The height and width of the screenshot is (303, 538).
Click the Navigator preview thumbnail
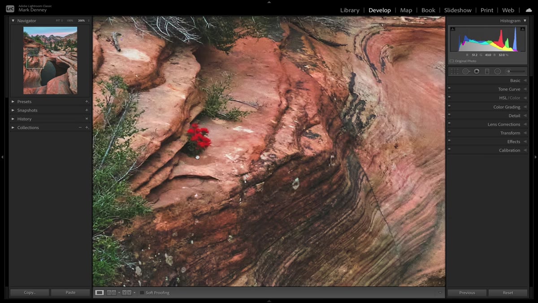[50, 61]
